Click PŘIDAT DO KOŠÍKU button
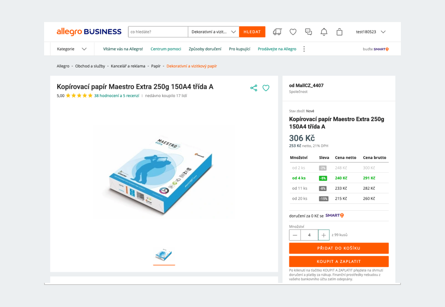The image size is (445, 307). pos(339,248)
